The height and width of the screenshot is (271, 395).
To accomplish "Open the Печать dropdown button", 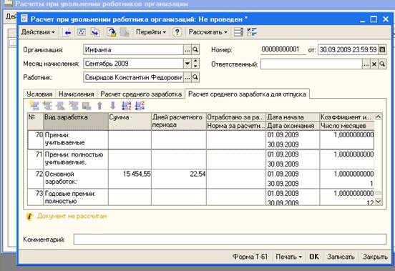I will pyautogui.click(x=288, y=257).
